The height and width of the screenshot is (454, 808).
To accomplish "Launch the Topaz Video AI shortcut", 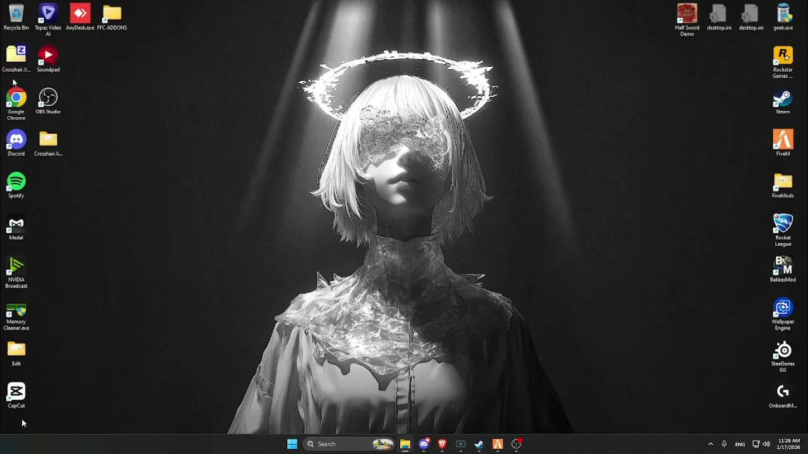I will pyautogui.click(x=48, y=20).
